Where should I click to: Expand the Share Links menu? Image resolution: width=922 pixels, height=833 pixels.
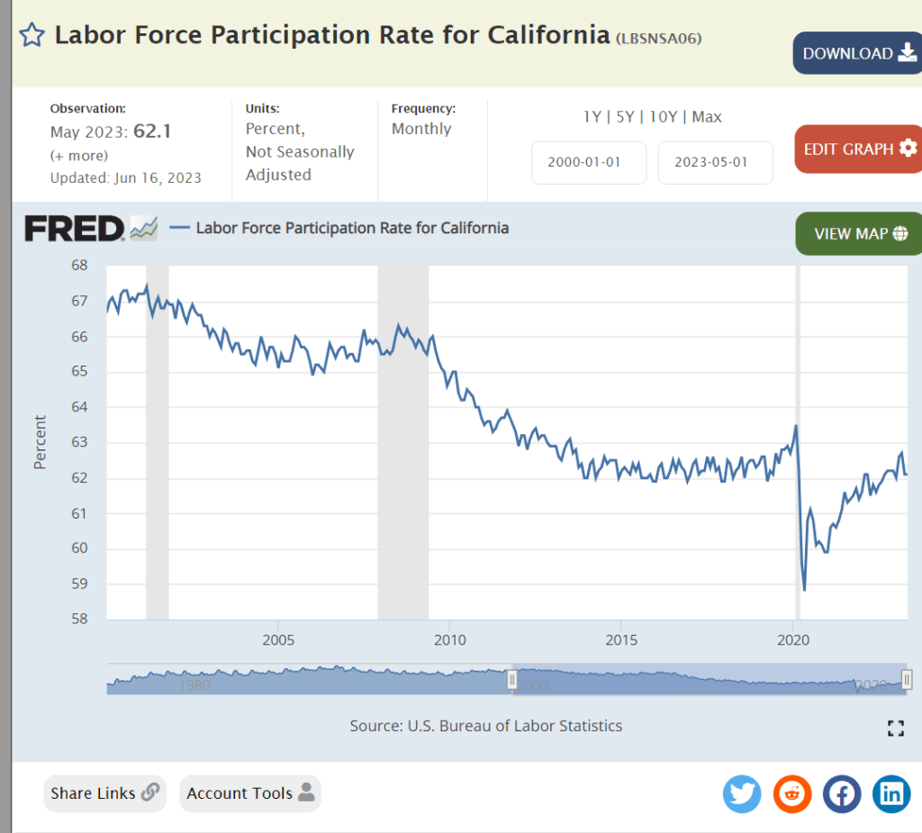click(x=104, y=793)
